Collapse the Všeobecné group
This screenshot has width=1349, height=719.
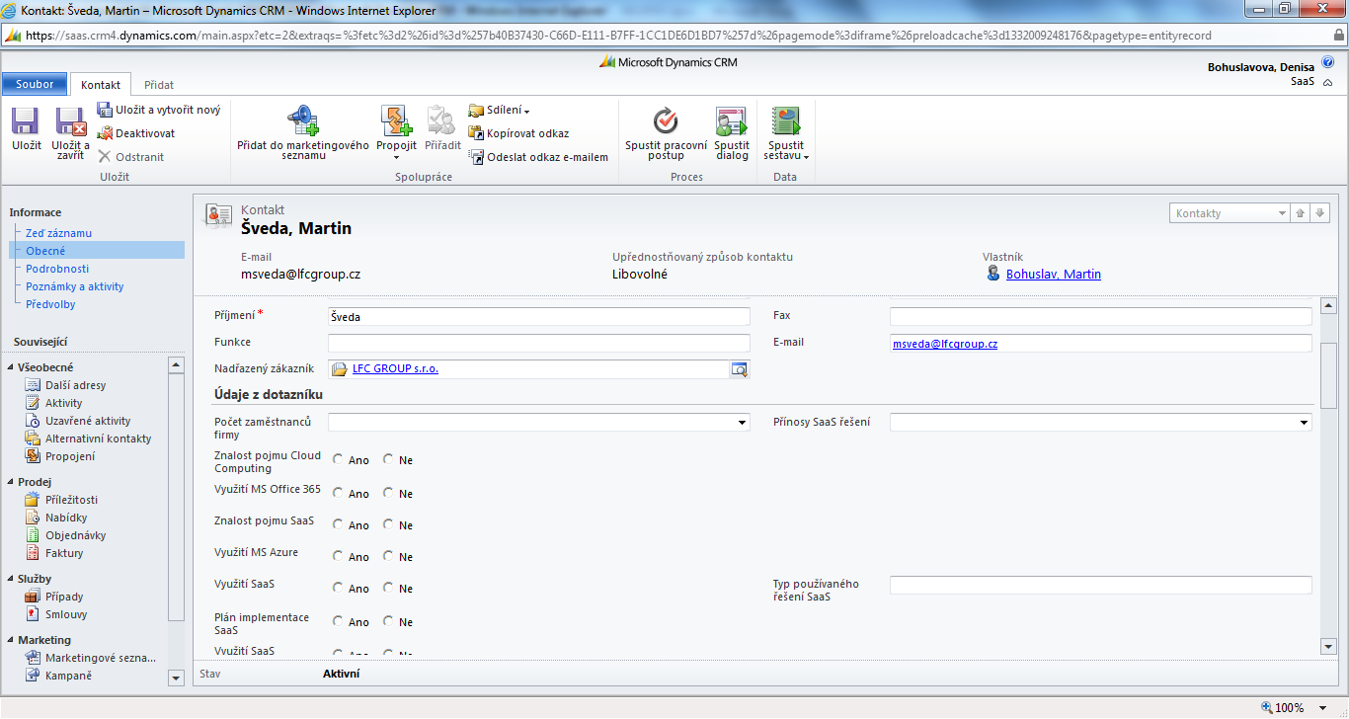(11, 367)
